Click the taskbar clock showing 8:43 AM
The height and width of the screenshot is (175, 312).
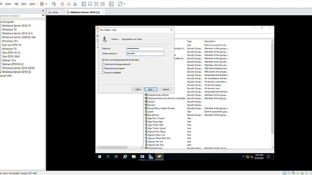[x=259, y=157]
